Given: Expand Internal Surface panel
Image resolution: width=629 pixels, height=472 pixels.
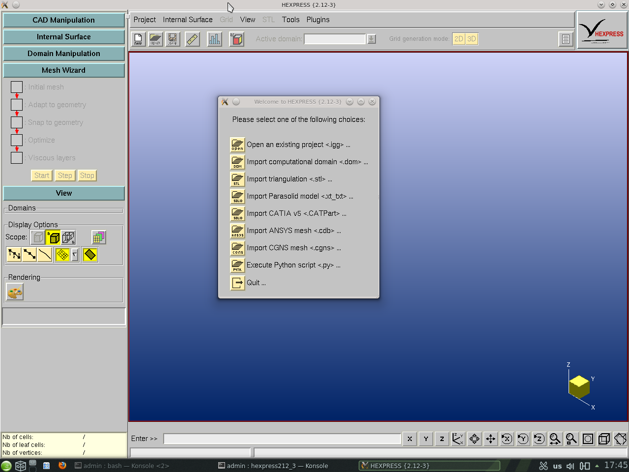Looking at the screenshot, I should coord(64,37).
